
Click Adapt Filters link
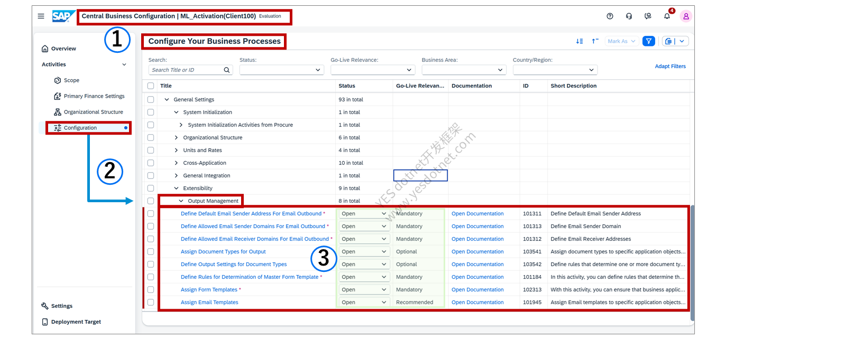coord(670,67)
